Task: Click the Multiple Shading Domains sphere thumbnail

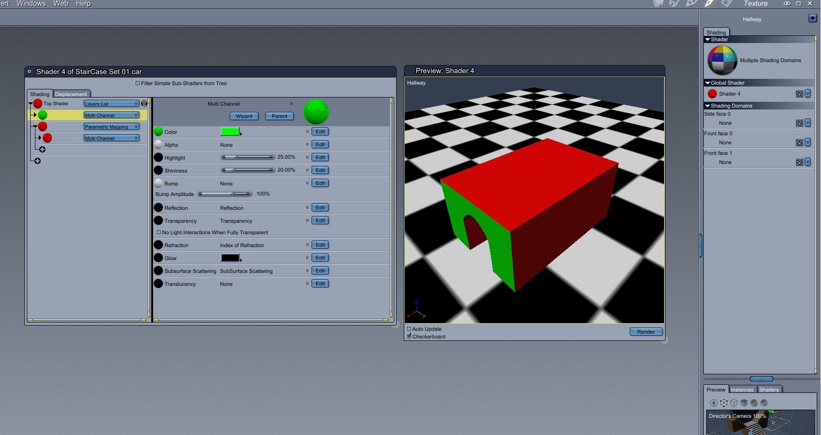Action: [722, 60]
